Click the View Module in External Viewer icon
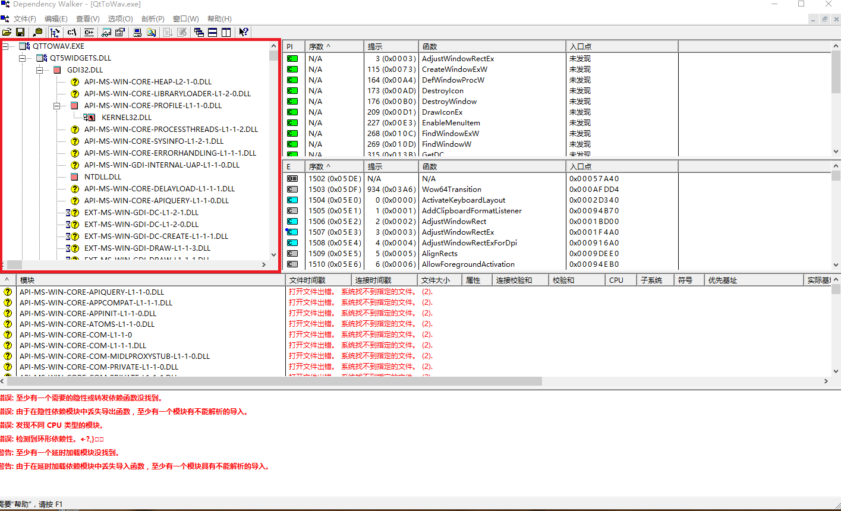This screenshot has height=511, width=841. click(107, 32)
